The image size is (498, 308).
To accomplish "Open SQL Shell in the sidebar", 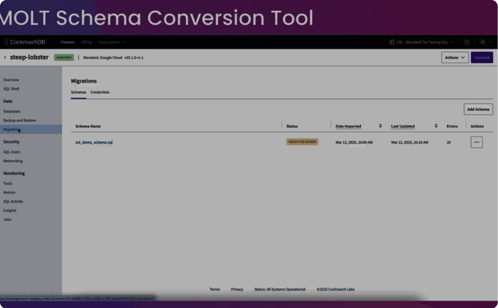I will click(11, 89).
